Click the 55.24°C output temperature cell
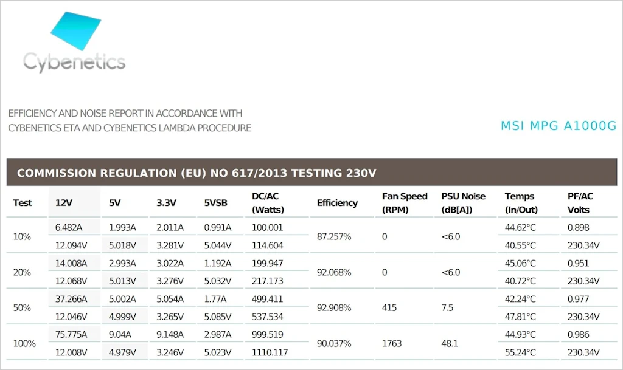This screenshot has width=623, height=370. (x=520, y=352)
